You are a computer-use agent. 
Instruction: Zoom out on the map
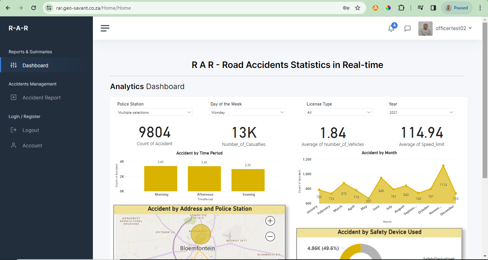click(x=270, y=236)
